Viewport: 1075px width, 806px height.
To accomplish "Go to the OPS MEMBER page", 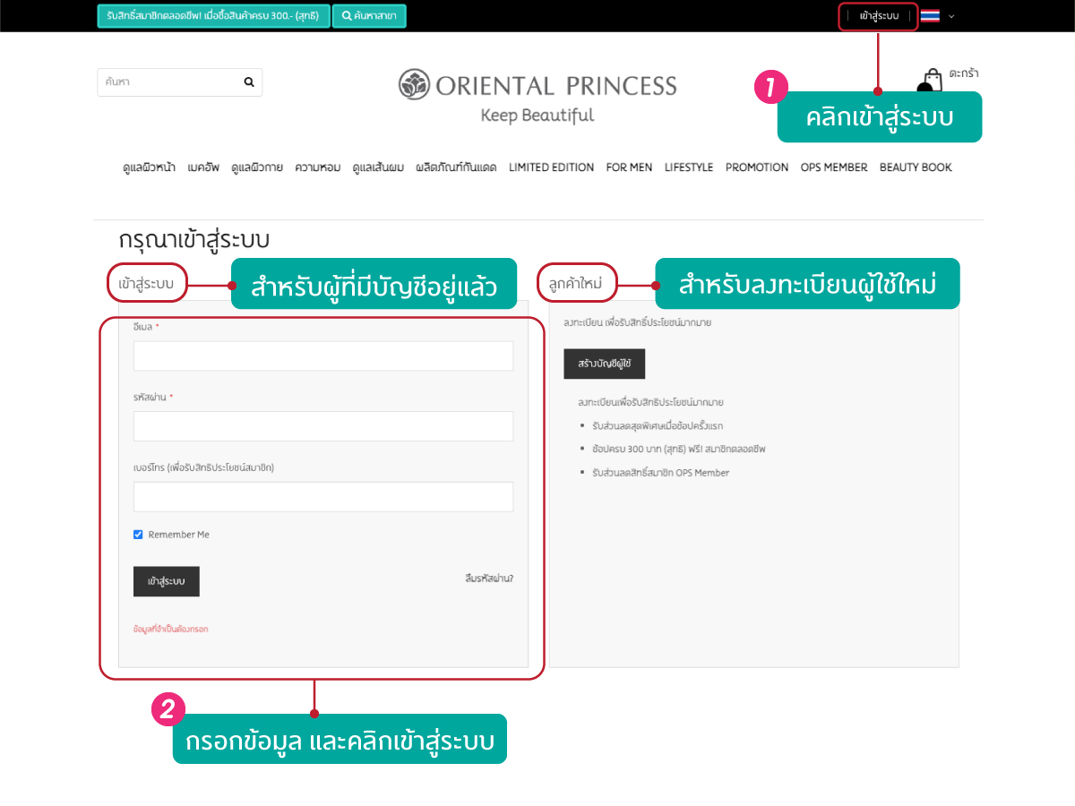I will point(834,167).
